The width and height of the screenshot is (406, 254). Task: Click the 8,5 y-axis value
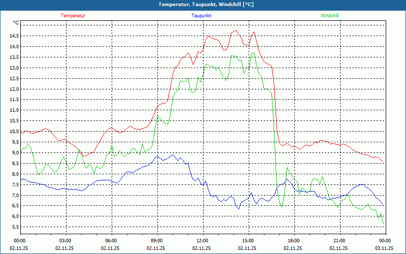[x=14, y=164]
